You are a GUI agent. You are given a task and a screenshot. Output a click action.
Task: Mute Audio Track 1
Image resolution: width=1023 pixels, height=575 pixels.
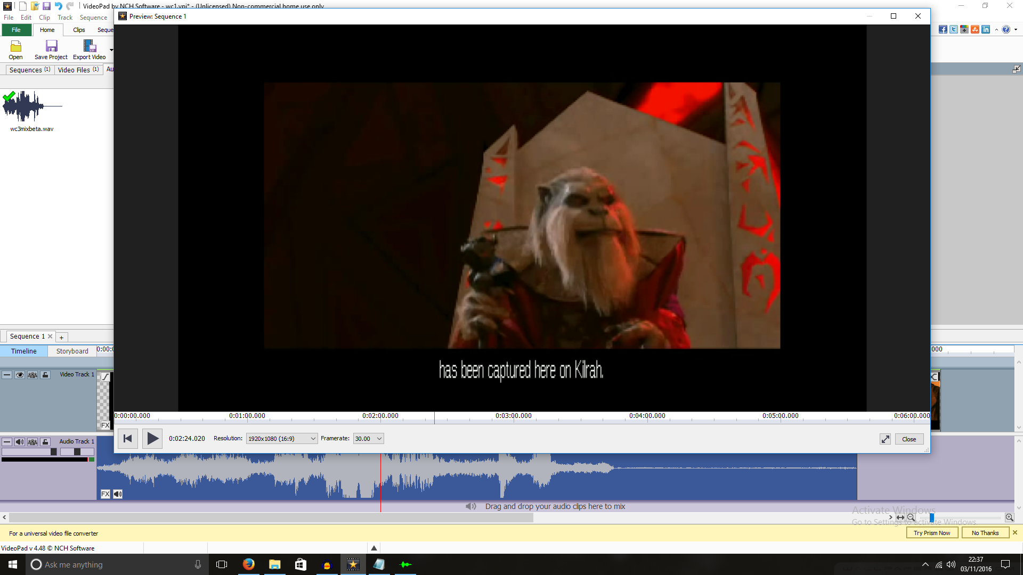(x=20, y=442)
